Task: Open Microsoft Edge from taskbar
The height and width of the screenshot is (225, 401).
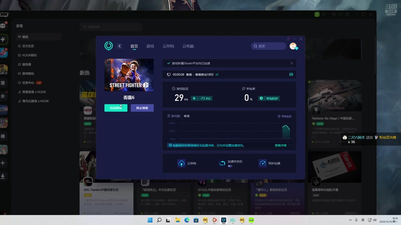Action: point(186,220)
